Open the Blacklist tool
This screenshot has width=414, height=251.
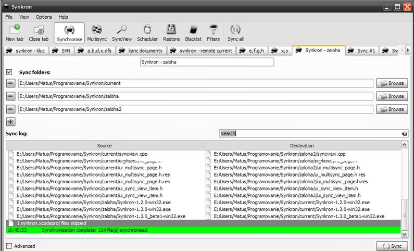(x=193, y=33)
